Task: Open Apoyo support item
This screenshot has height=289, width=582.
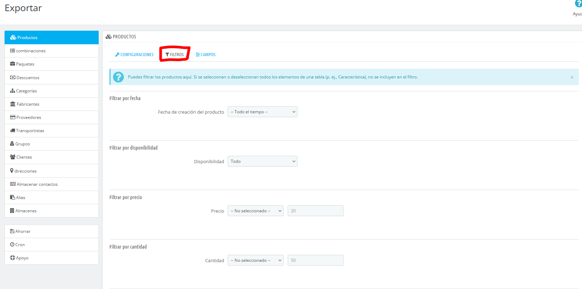Action: 22,258
